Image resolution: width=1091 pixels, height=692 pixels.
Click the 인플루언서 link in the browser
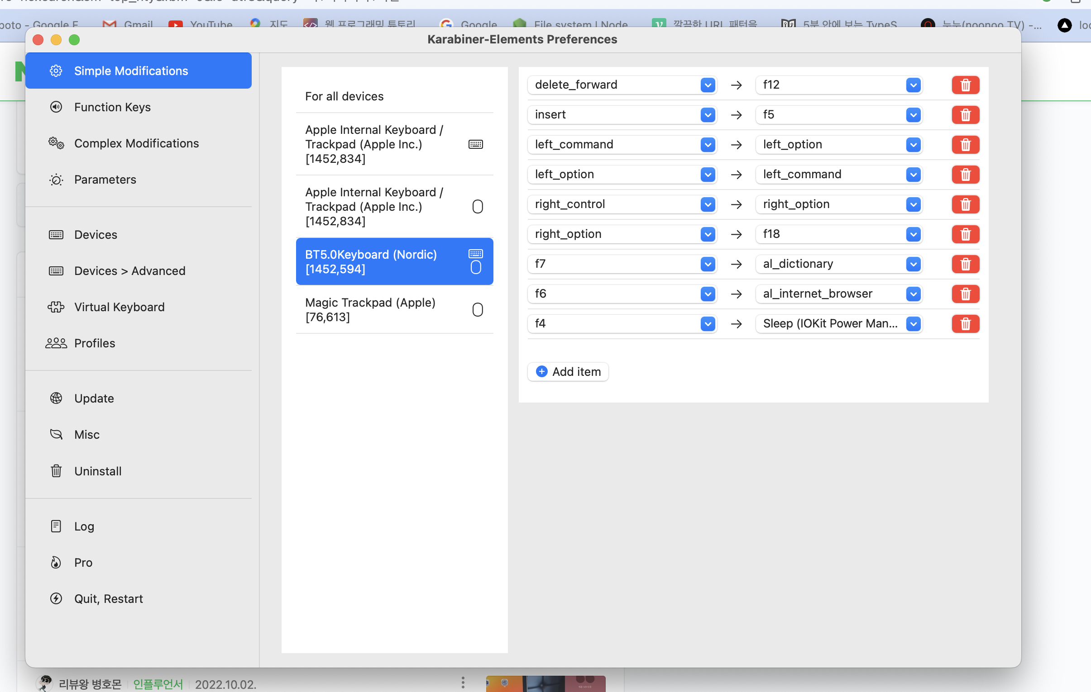158,684
